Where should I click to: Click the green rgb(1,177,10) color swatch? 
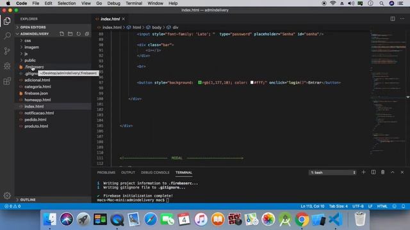coord(200,82)
